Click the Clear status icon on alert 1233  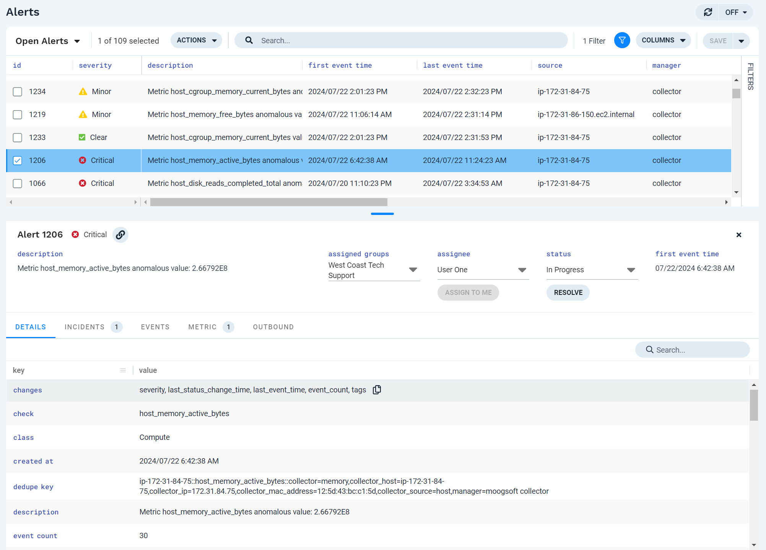[x=82, y=137]
